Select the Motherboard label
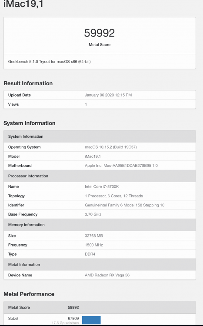The width and height of the screenshot is (203, 326). [20, 166]
